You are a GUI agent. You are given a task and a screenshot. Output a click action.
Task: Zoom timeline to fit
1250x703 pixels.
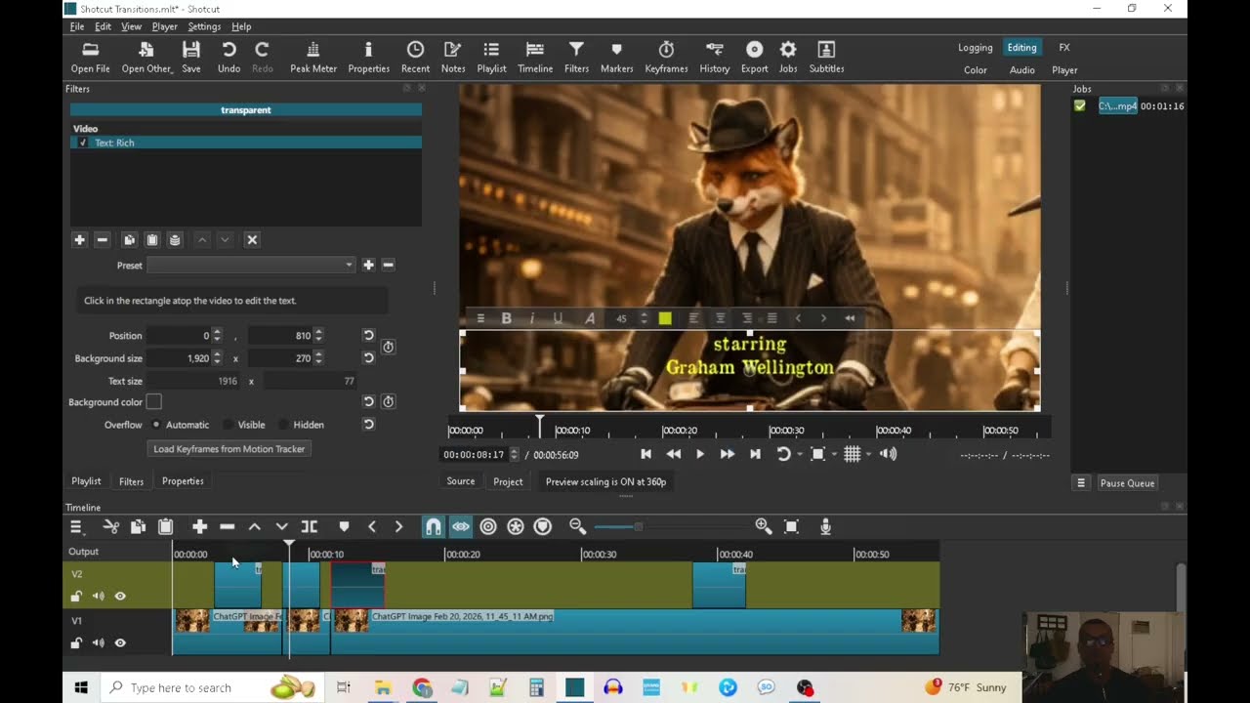click(792, 526)
